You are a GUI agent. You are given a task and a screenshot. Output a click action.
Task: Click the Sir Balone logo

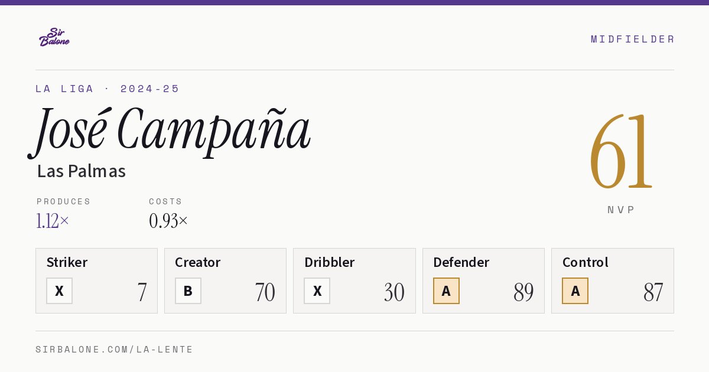pos(54,37)
